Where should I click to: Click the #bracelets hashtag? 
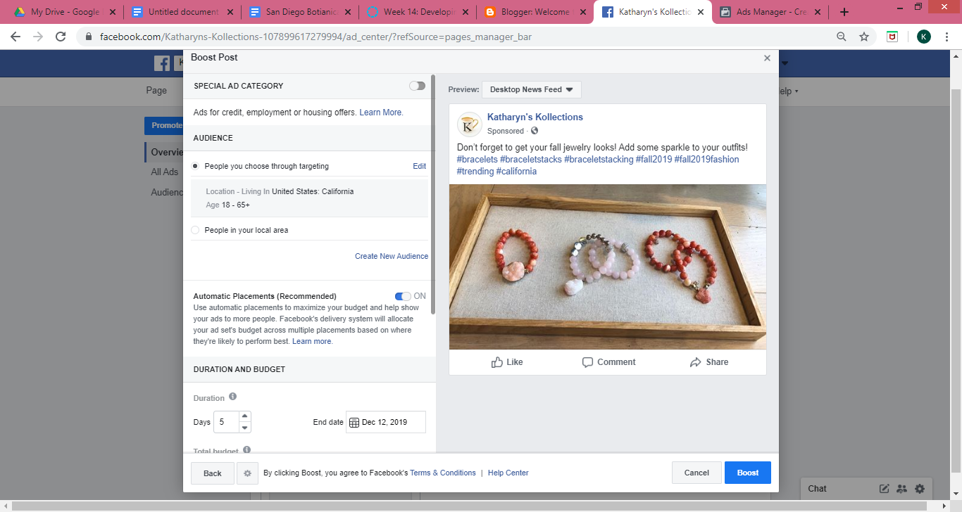[x=477, y=160]
